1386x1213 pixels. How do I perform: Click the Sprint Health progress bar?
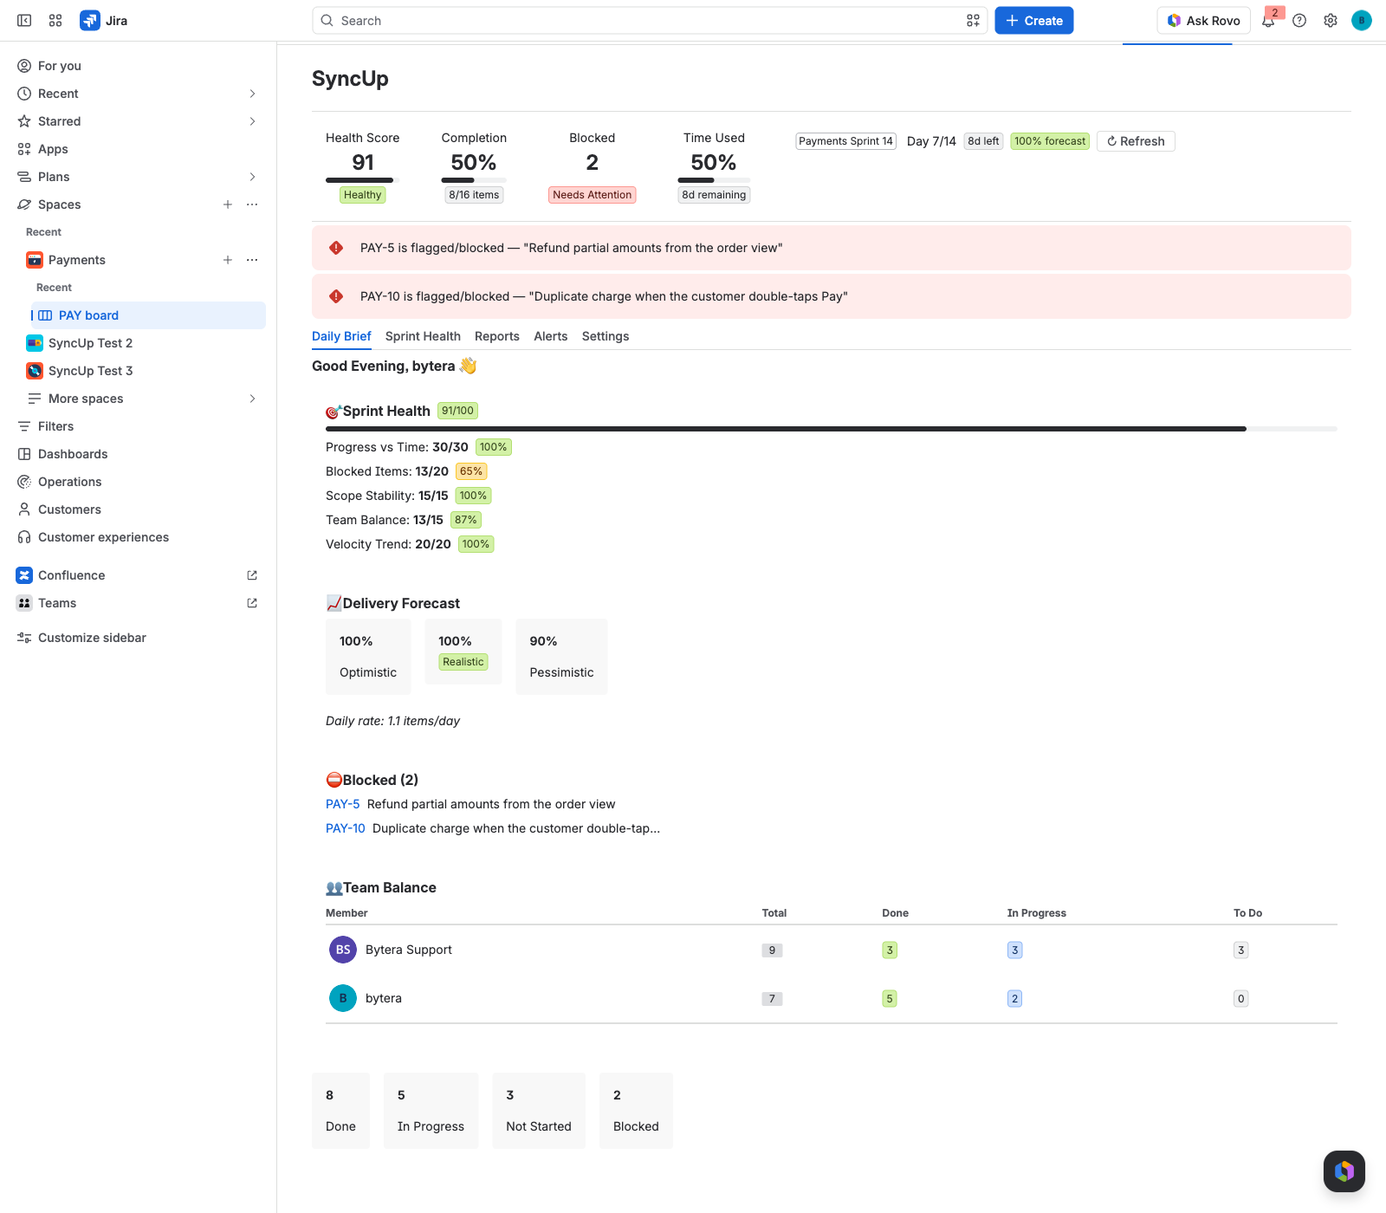[832, 429]
